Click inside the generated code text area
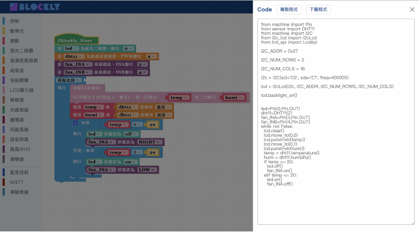The image size is (419, 232). (336, 122)
